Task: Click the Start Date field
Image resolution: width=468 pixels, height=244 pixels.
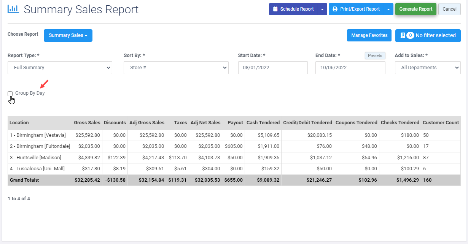Action: [273, 68]
